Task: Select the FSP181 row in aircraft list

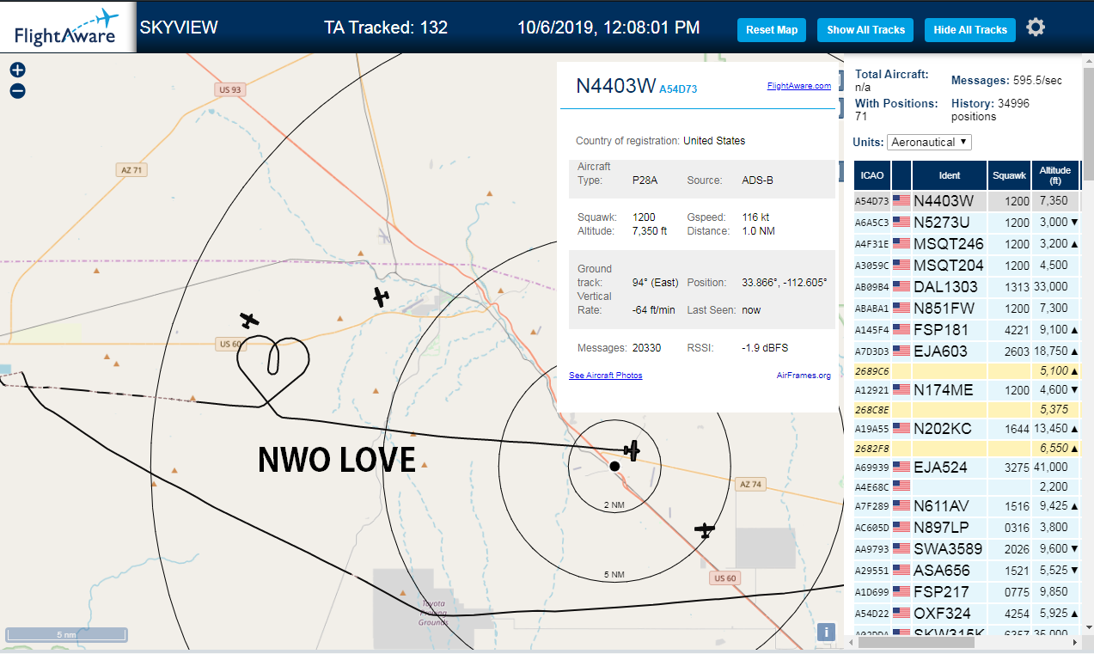Action: pos(967,329)
